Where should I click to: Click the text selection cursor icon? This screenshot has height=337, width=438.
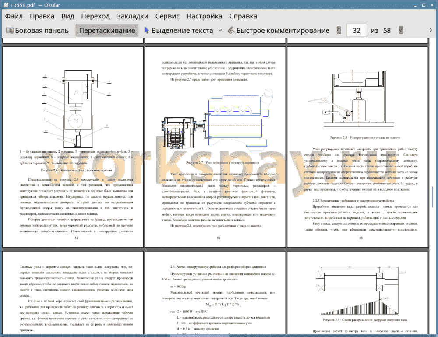click(146, 30)
